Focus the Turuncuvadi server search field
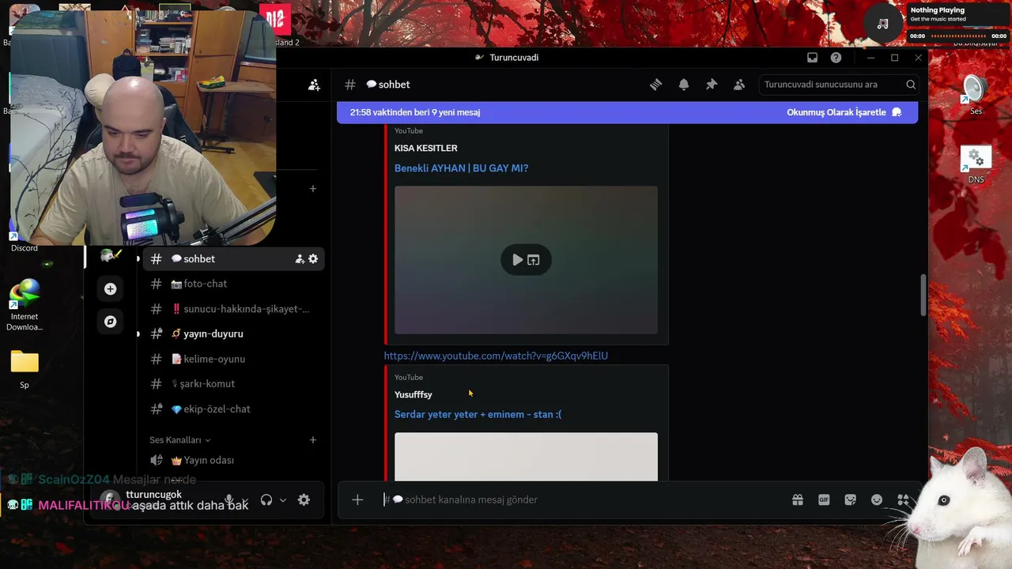 tap(839, 85)
